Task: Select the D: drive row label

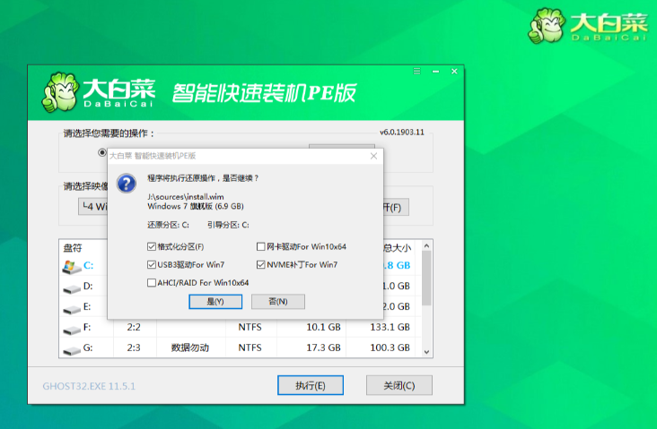Action: pyautogui.click(x=88, y=286)
